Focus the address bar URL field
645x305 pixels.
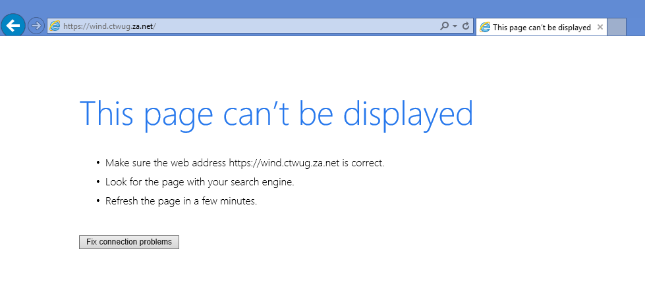(250, 26)
